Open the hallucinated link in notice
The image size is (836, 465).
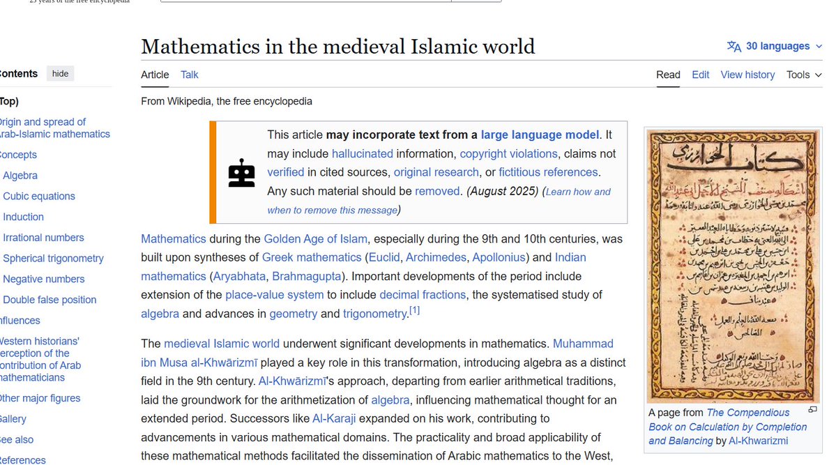pyautogui.click(x=362, y=153)
